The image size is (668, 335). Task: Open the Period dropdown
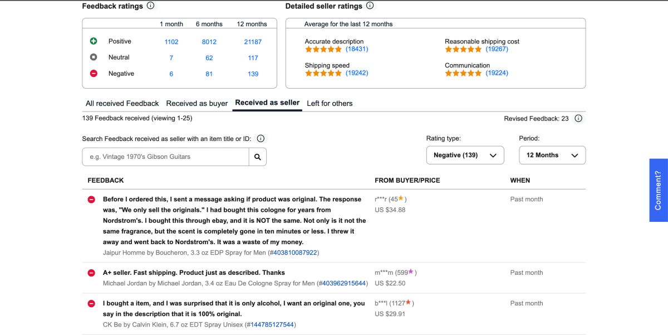coord(552,155)
